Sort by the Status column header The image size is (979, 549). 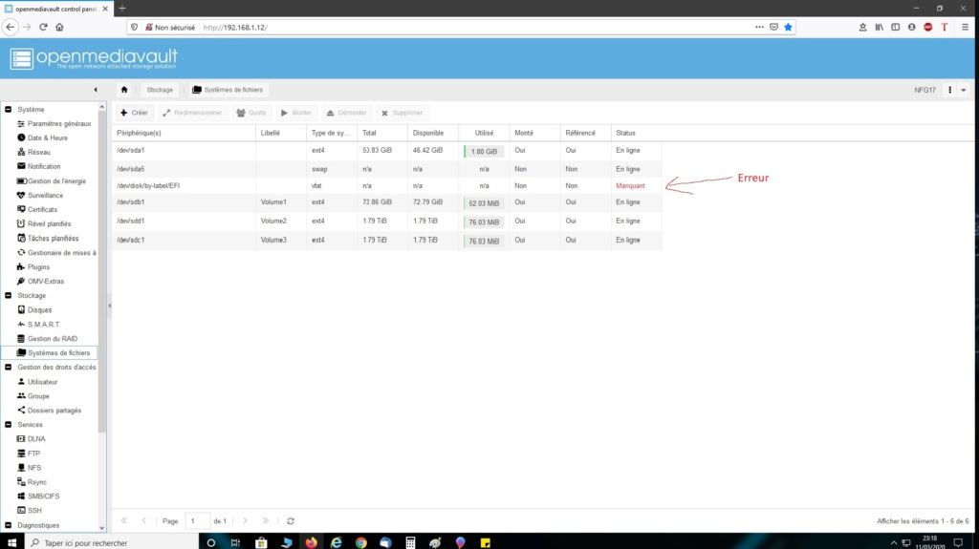coord(636,133)
